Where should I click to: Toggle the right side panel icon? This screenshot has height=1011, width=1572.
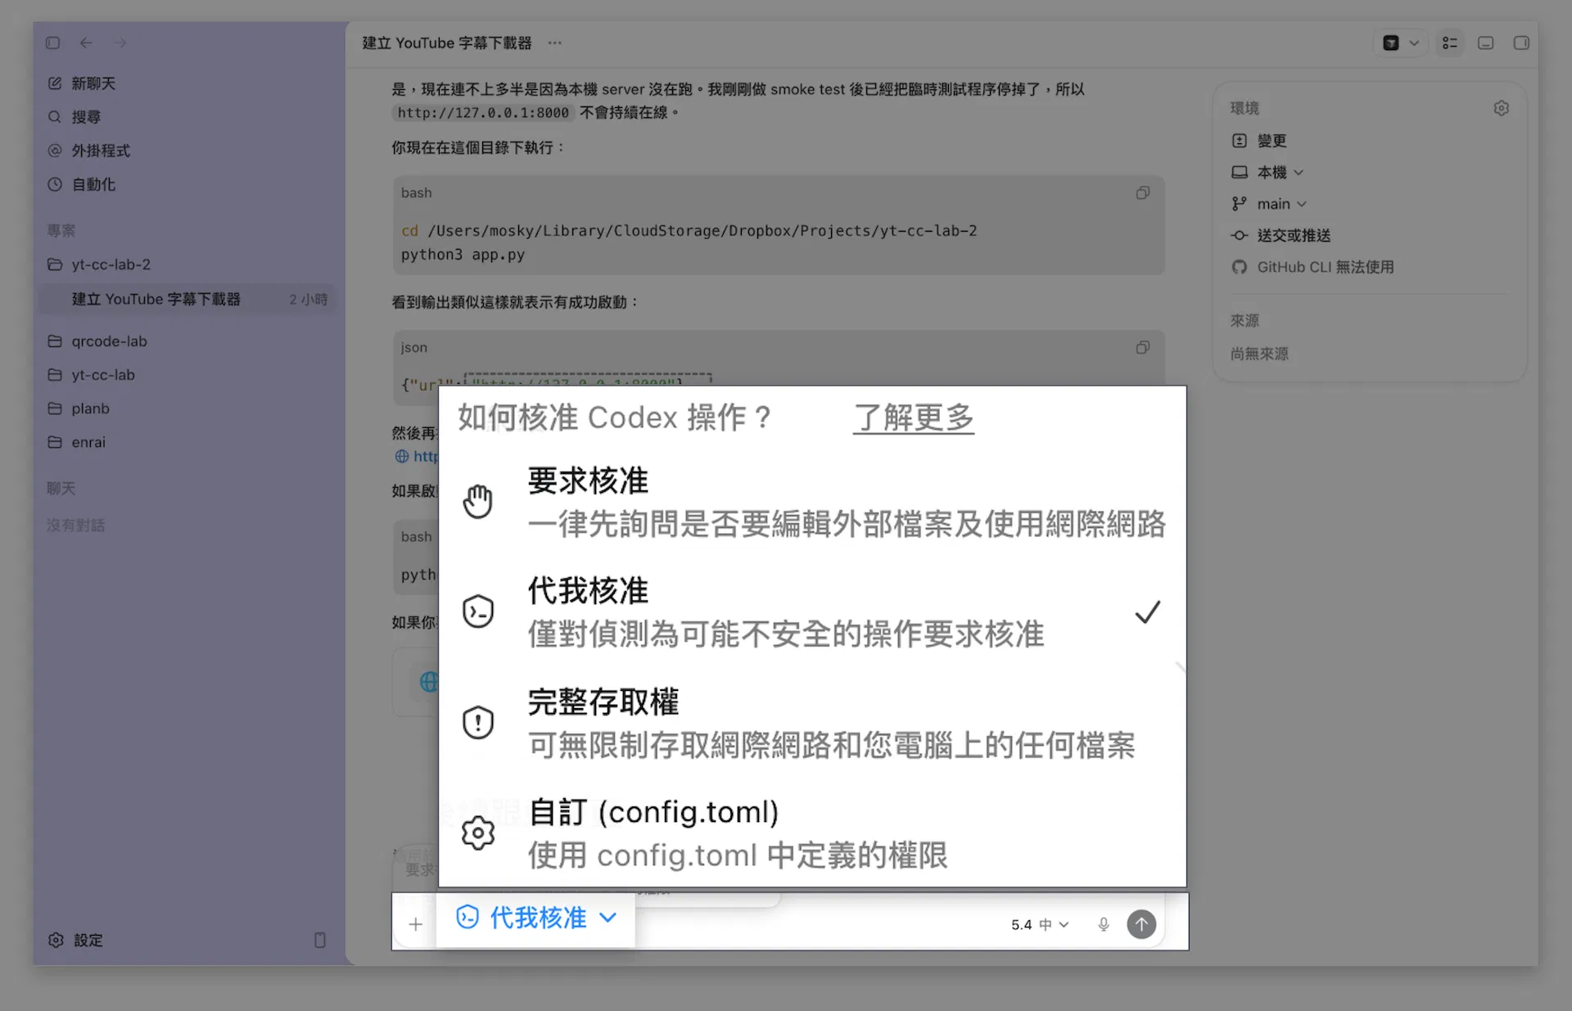point(1521,43)
